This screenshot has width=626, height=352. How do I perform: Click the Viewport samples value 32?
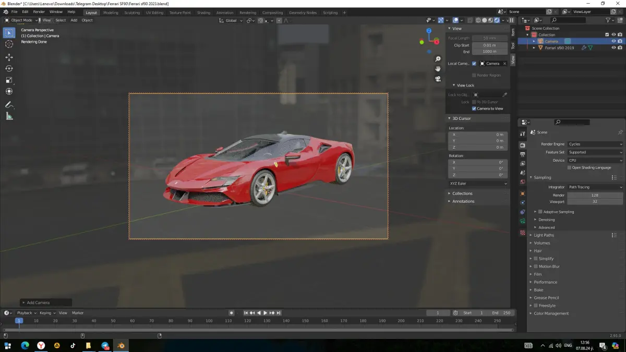click(x=595, y=201)
